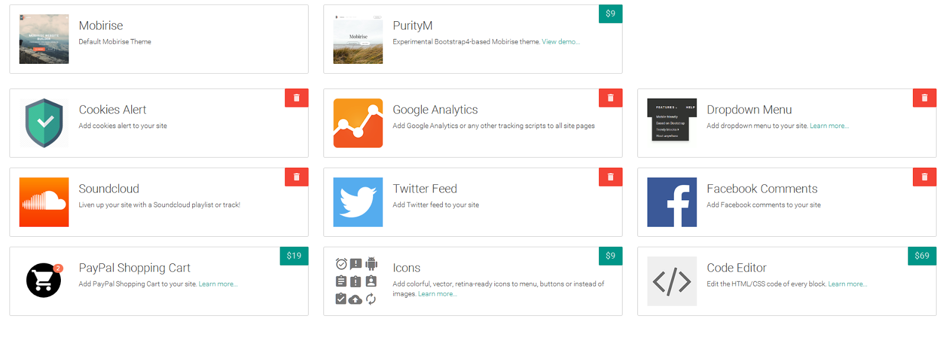Click the $19 PayPal Shopping Cart price

[294, 256]
